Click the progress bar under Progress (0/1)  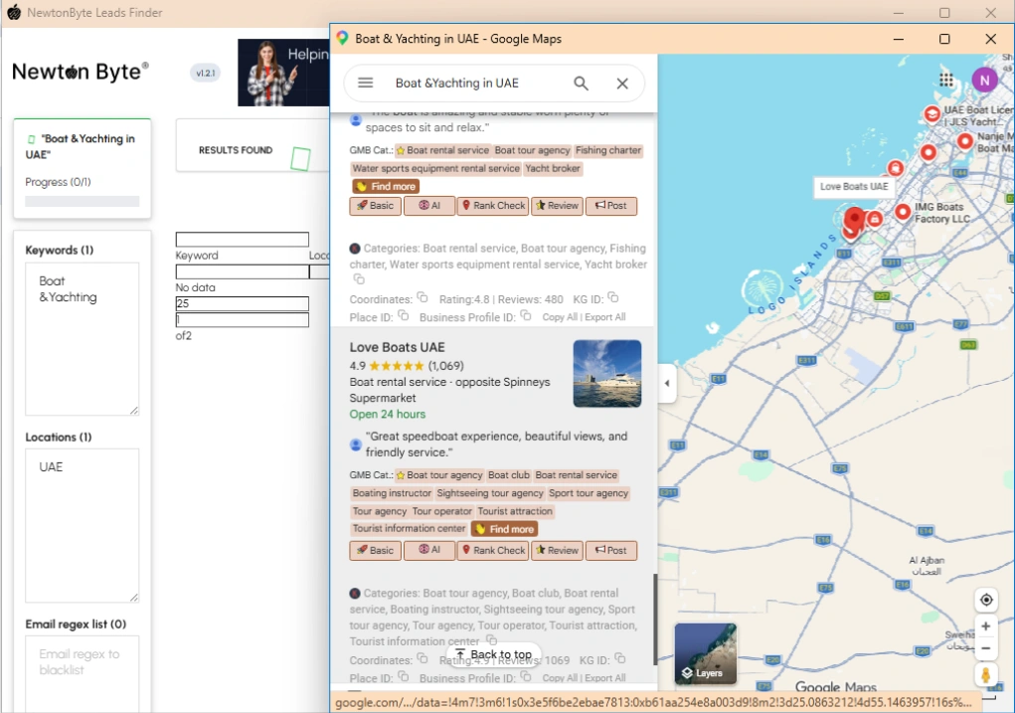click(83, 202)
